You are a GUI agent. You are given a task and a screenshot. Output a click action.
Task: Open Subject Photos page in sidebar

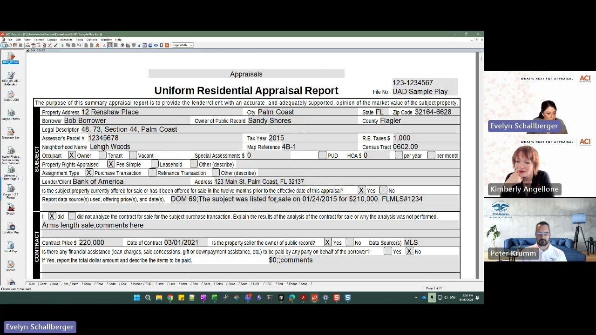point(10,114)
